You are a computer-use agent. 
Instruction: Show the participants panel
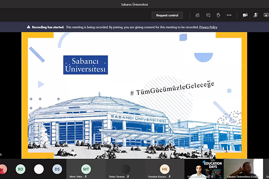click(x=197, y=15)
